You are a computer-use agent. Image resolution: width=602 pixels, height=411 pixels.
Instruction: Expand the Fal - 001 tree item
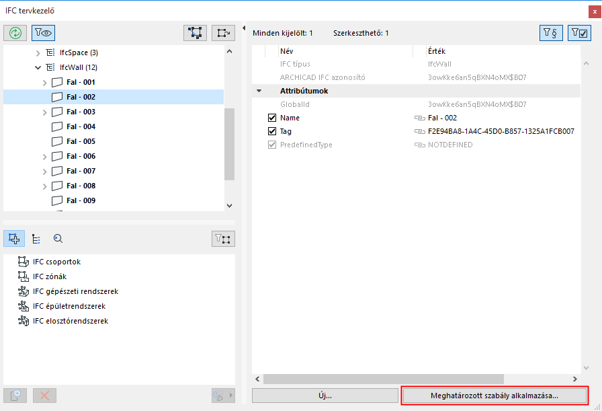click(x=44, y=83)
